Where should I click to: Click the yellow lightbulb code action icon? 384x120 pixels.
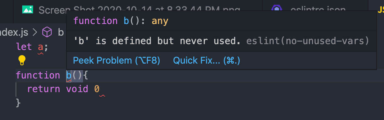(22, 60)
